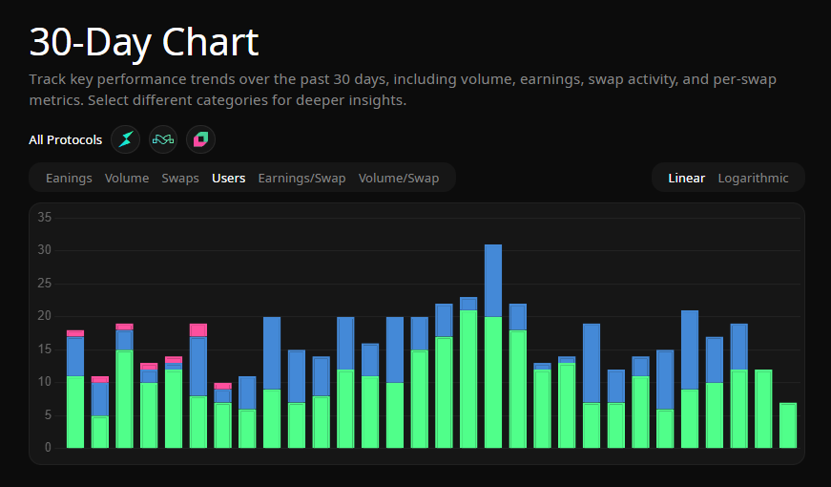
Task: Click the rightmost bar in the chart
Action: [x=787, y=425]
